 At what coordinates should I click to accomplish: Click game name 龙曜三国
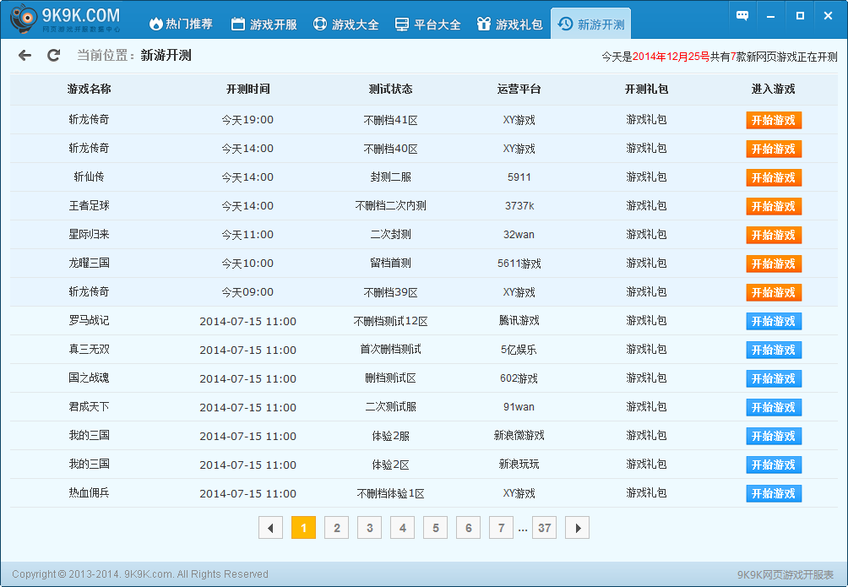tap(90, 263)
